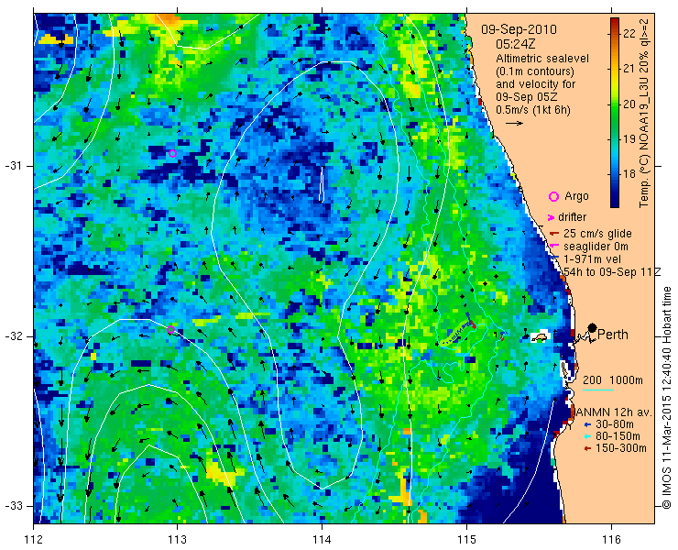678x550 pixels.
Task: Click the 09-Sep-2010 date label
Action: pos(519,30)
